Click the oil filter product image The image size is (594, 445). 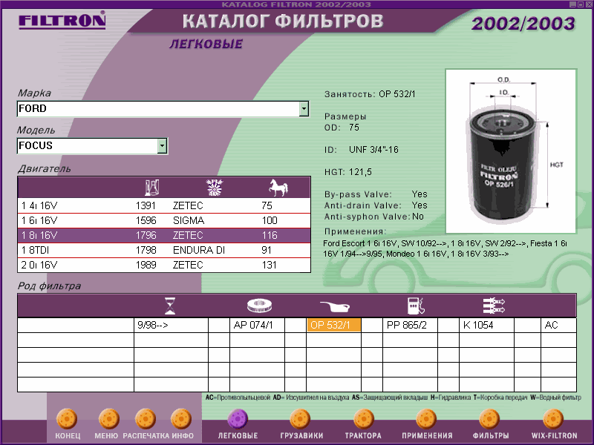[511, 151]
